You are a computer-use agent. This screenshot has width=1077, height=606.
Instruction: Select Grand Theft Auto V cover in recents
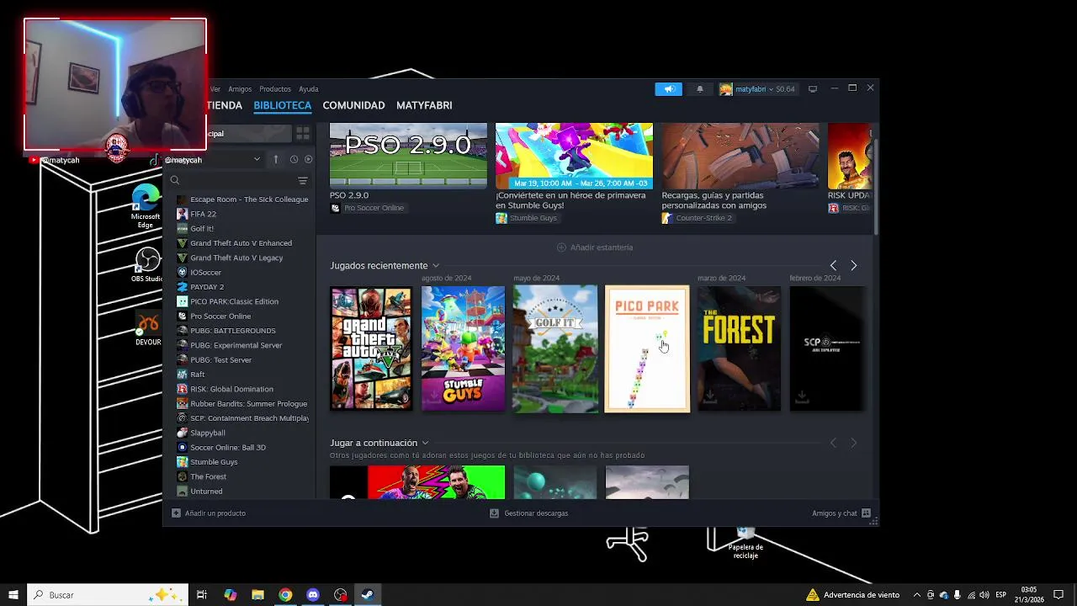[x=371, y=348]
